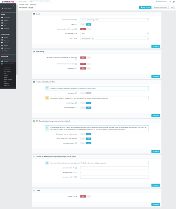Open Xpert Blog in sidebar

[x=4, y=51]
